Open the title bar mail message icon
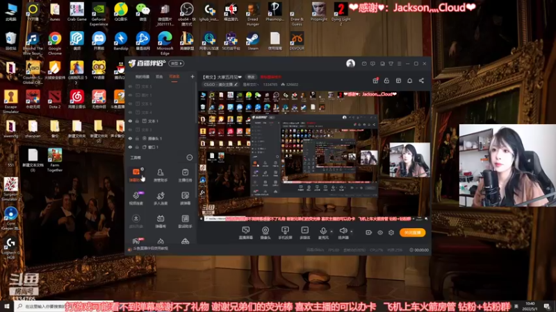Viewport: 556px width, 312px height. tap(364, 64)
